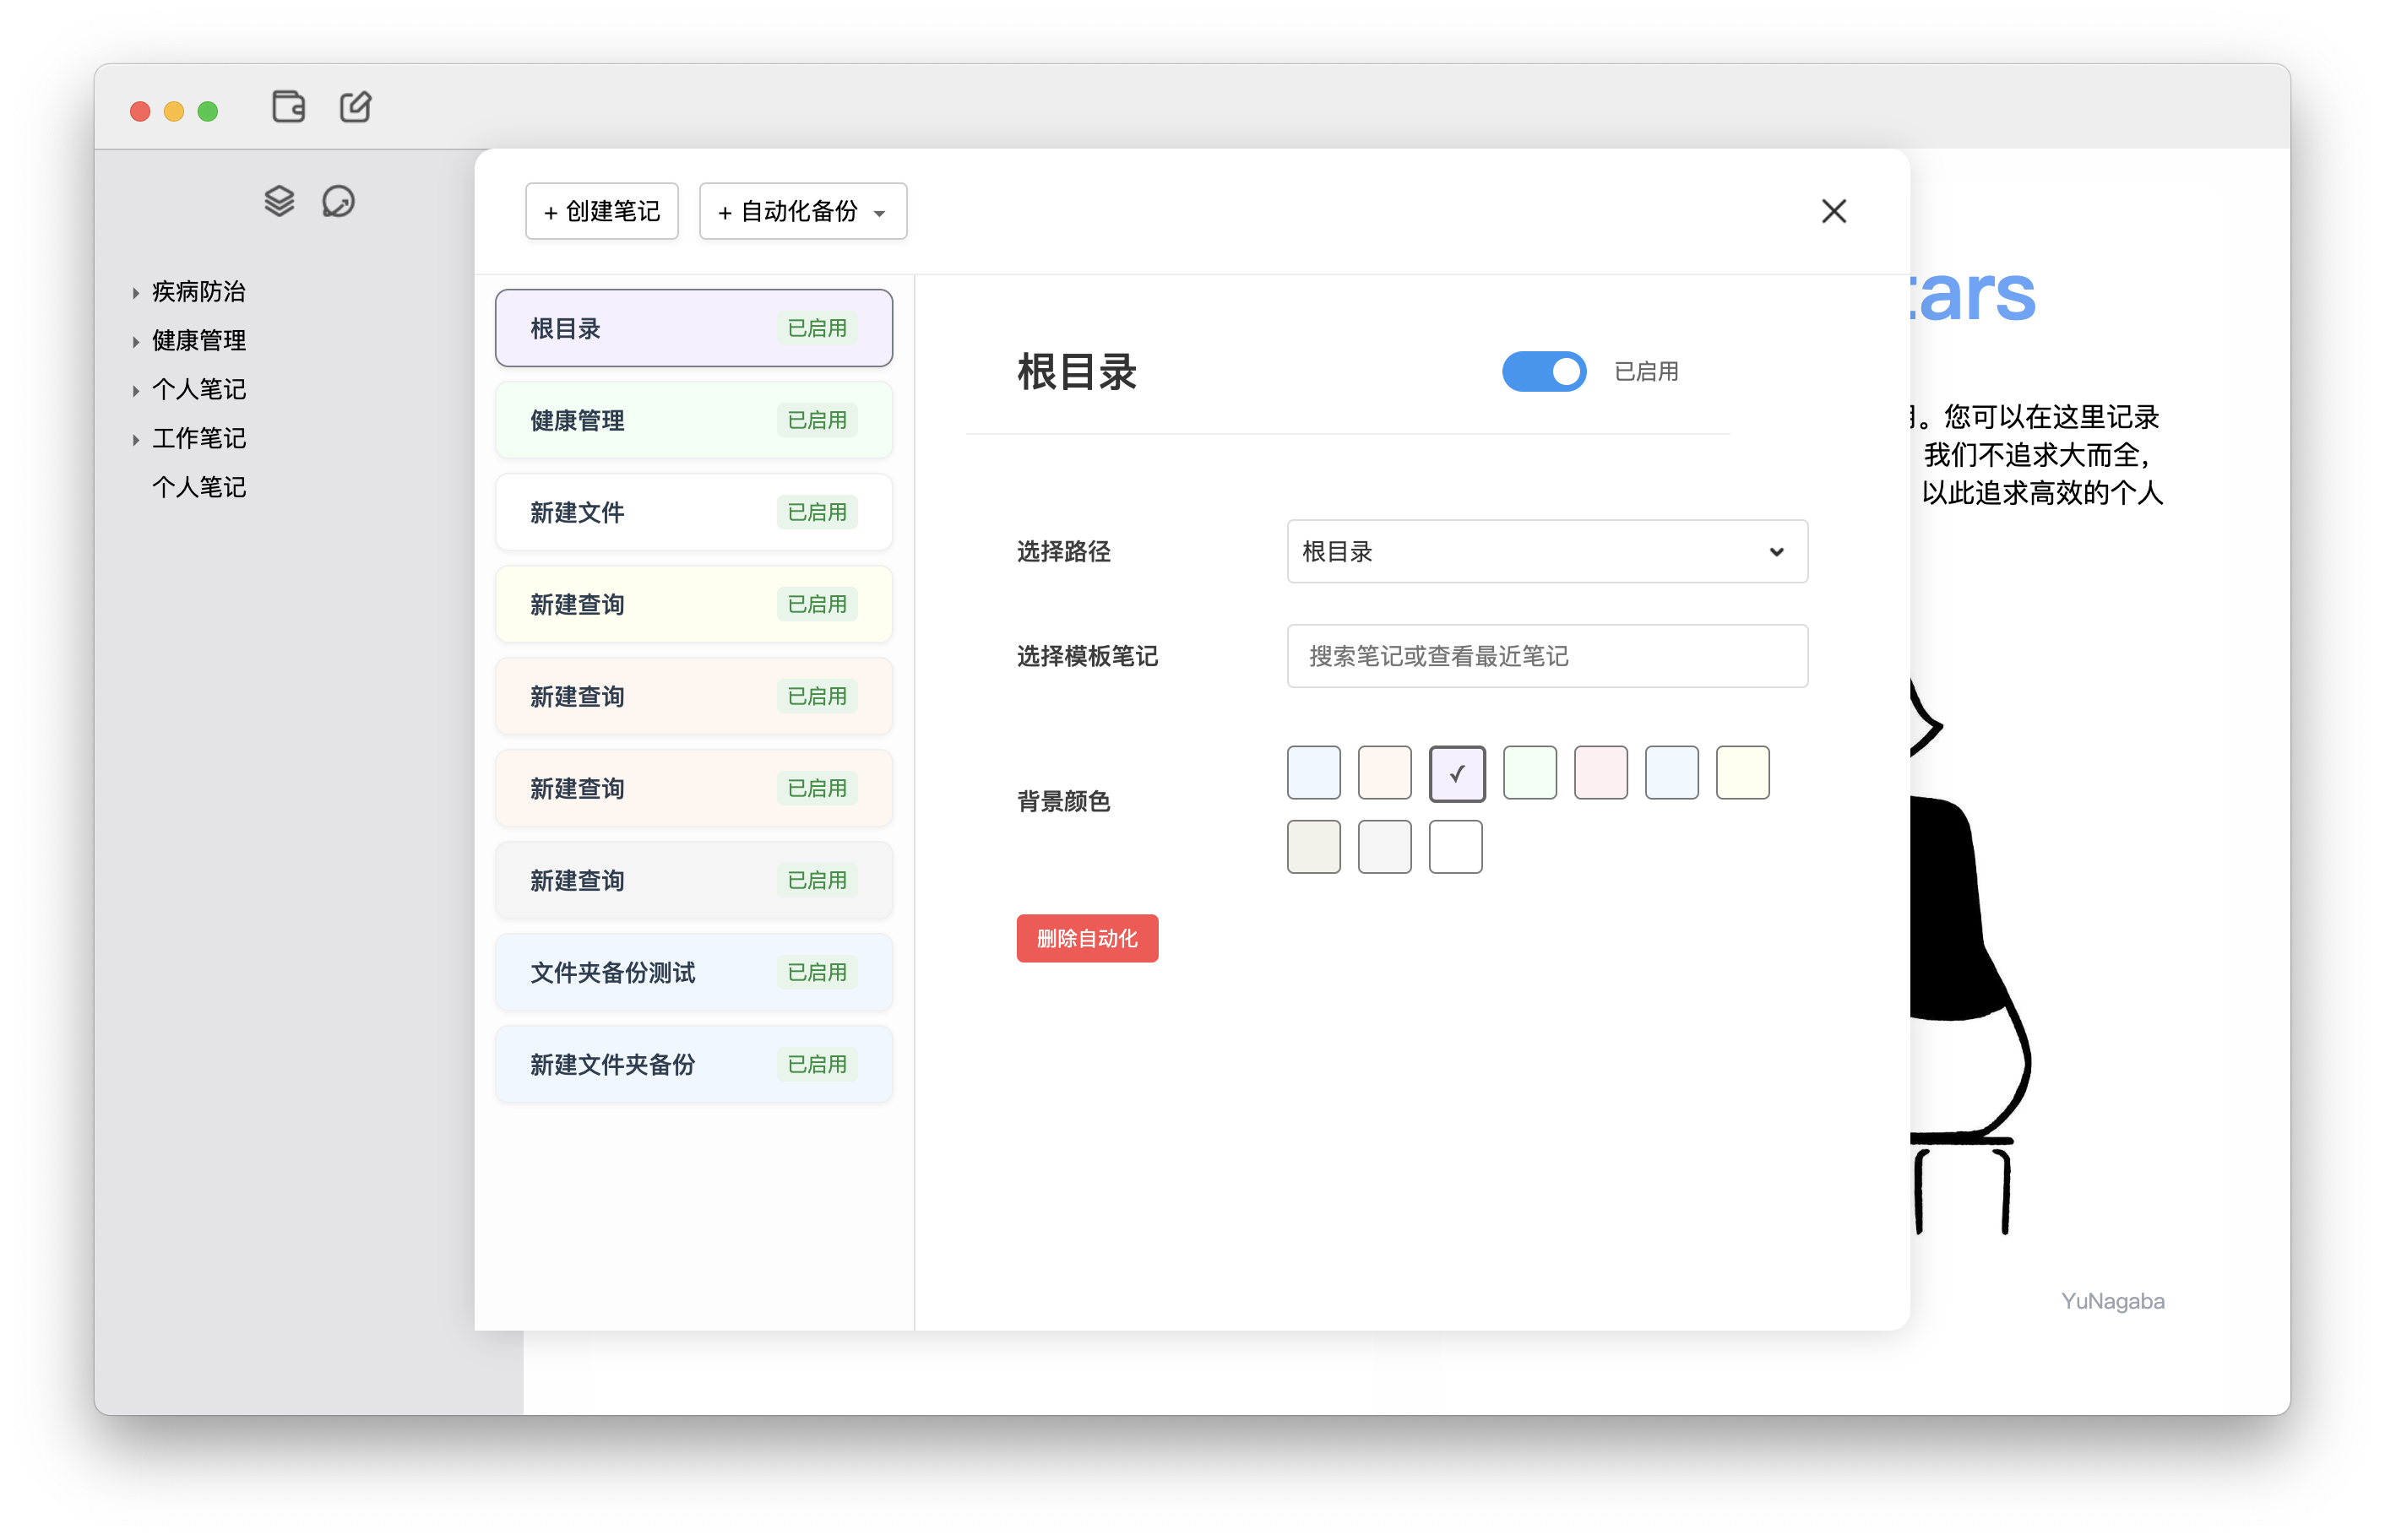Open the 自动化备份 dropdown button
The height and width of the screenshot is (1540, 2385).
pos(802,211)
